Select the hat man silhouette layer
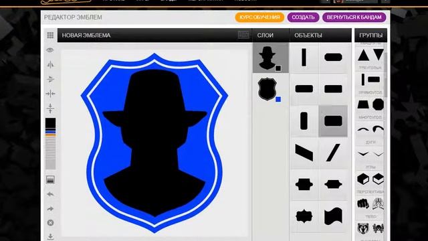Image resolution: width=428 pixels, height=241 pixels. coord(270,58)
